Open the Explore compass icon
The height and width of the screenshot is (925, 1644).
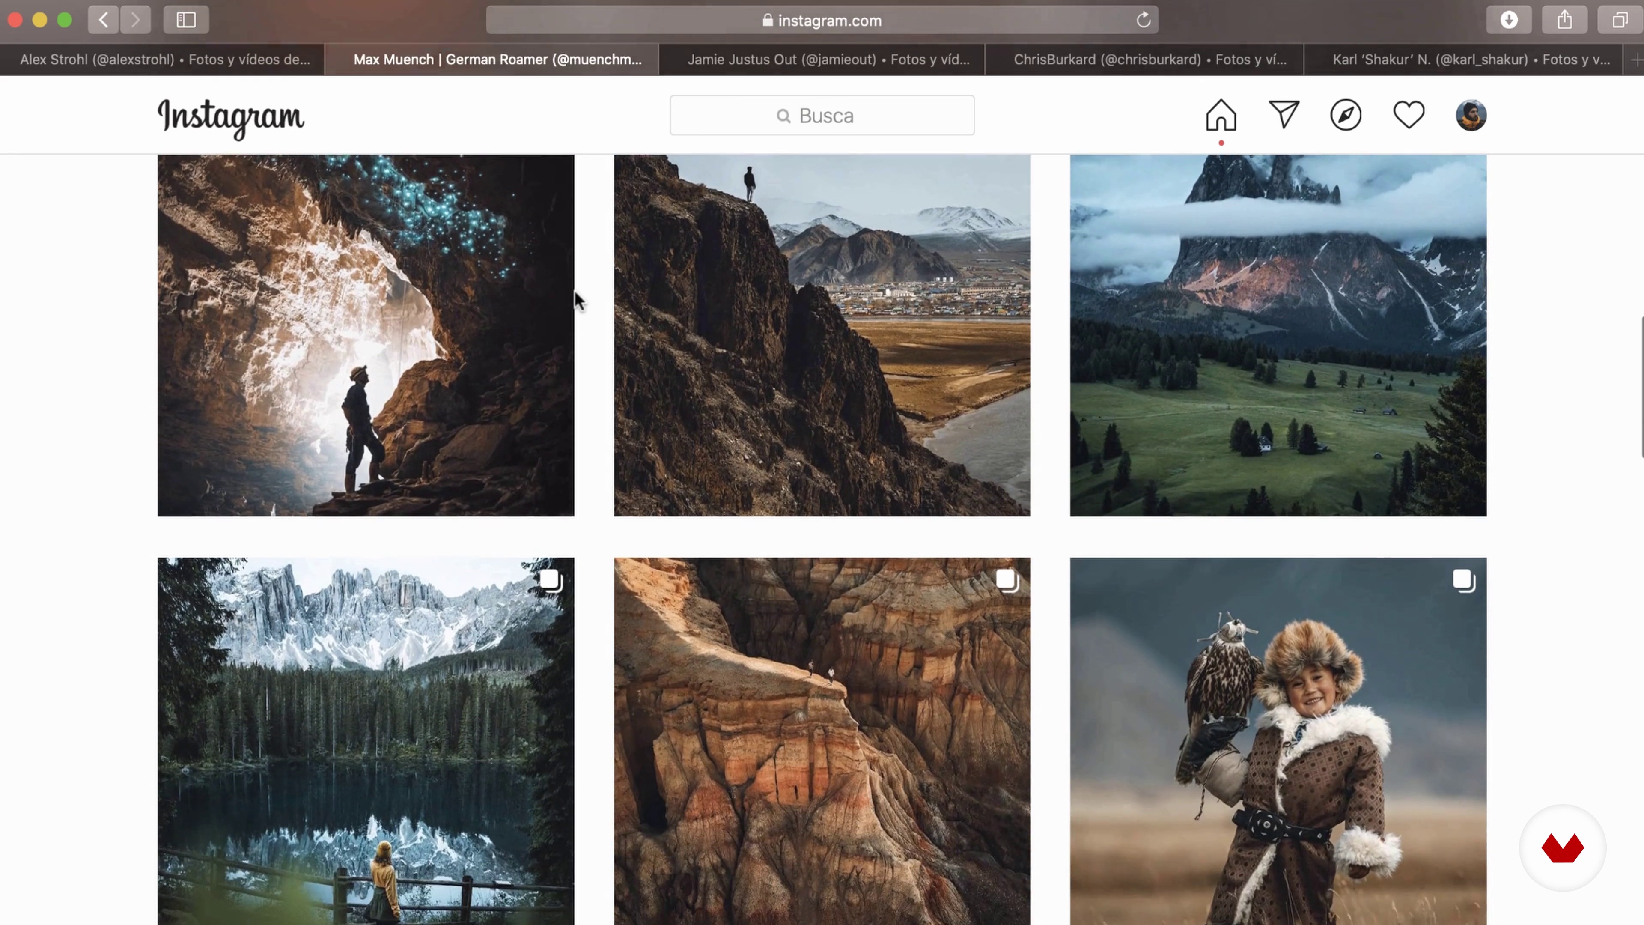tap(1346, 116)
